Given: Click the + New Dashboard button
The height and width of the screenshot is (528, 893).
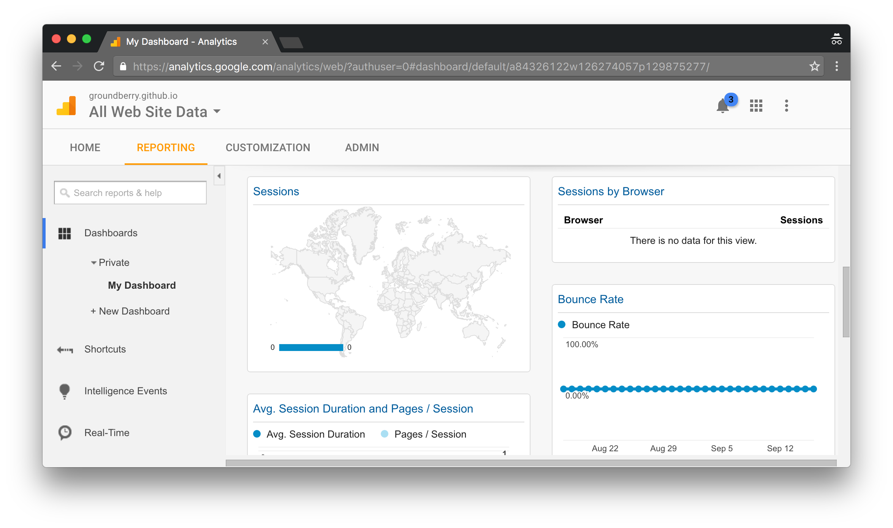Looking at the screenshot, I should click(x=131, y=310).
